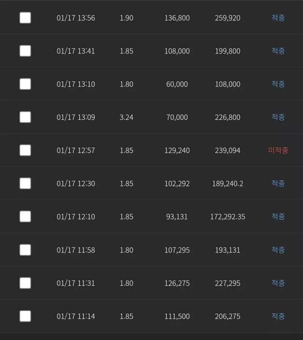Tick the 01/17 12:10 row checkbox
Image resolution: width=303 pixels, height=340 pixels.
pos(25,217)
